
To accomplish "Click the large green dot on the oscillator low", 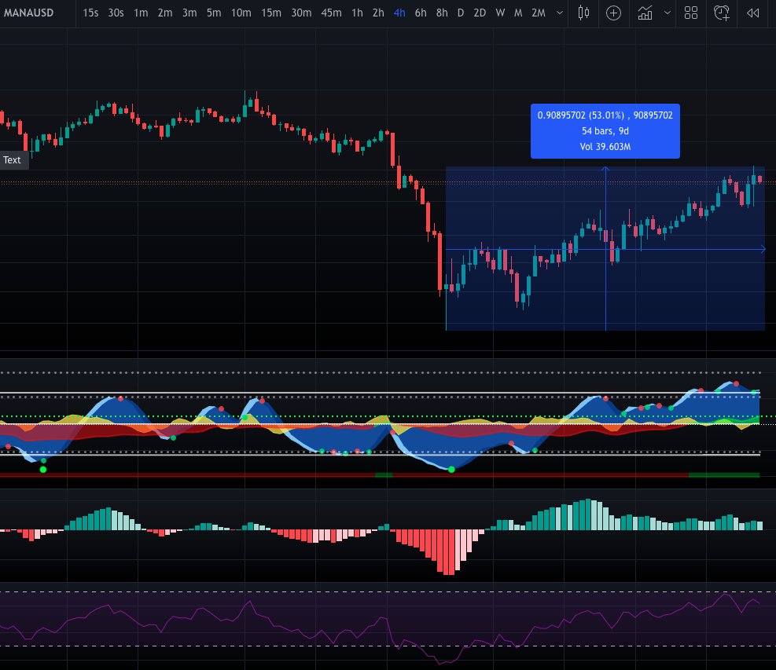I will [x=451, y=469].
